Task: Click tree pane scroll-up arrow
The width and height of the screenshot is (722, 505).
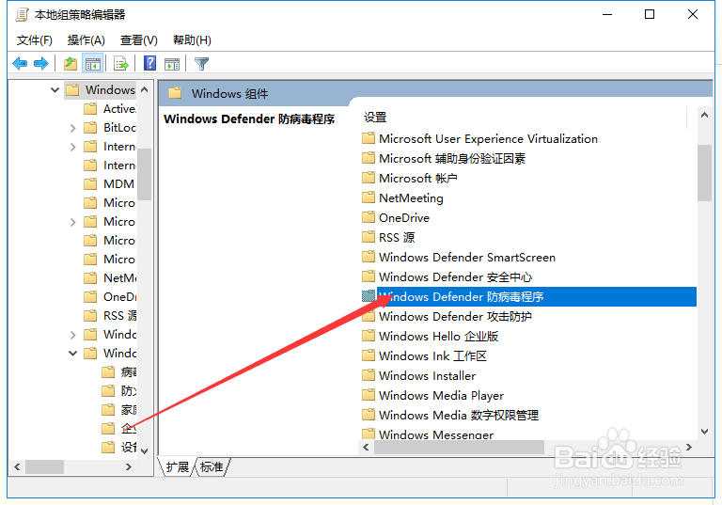Action: coord(144,90)
